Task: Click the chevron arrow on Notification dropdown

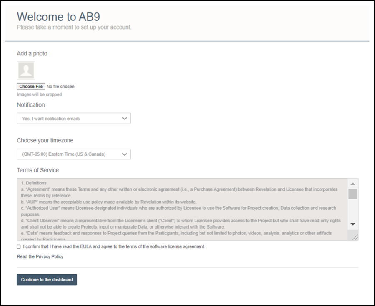Action: click(125, 119)
